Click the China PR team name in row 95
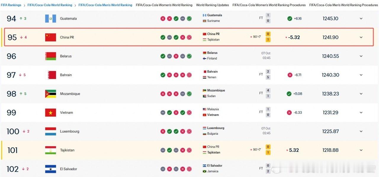Screen dimensions: 379x177 tap(67, 37)
